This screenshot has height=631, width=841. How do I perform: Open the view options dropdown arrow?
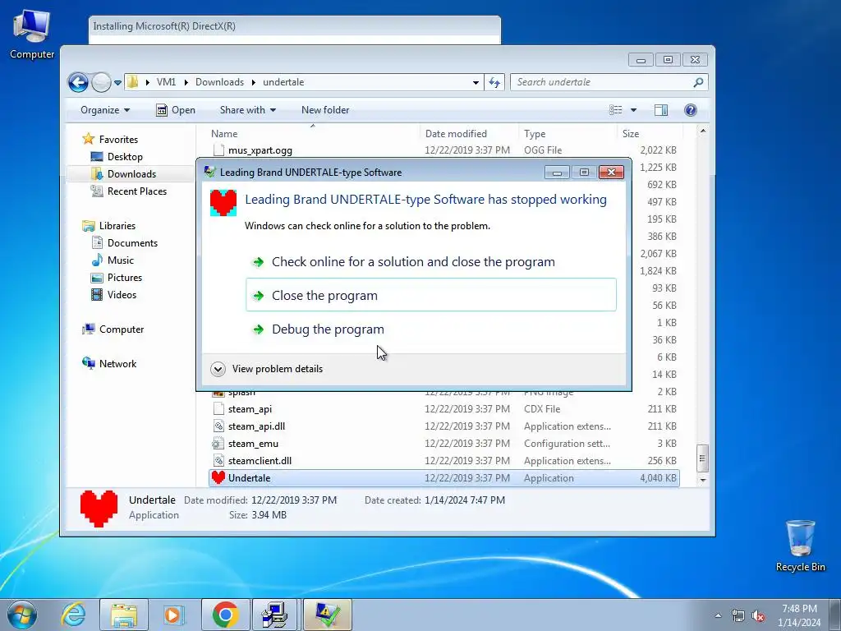(633, 110)
